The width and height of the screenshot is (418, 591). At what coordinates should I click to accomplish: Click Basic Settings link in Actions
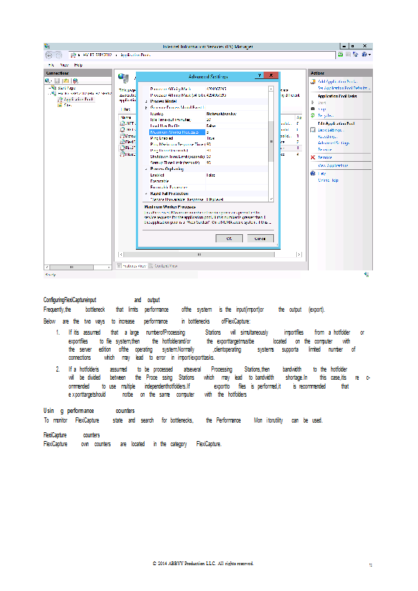pos(331,130)
